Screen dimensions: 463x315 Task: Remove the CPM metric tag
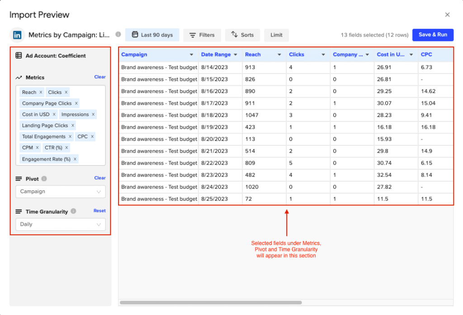click(x=37, y=148)
